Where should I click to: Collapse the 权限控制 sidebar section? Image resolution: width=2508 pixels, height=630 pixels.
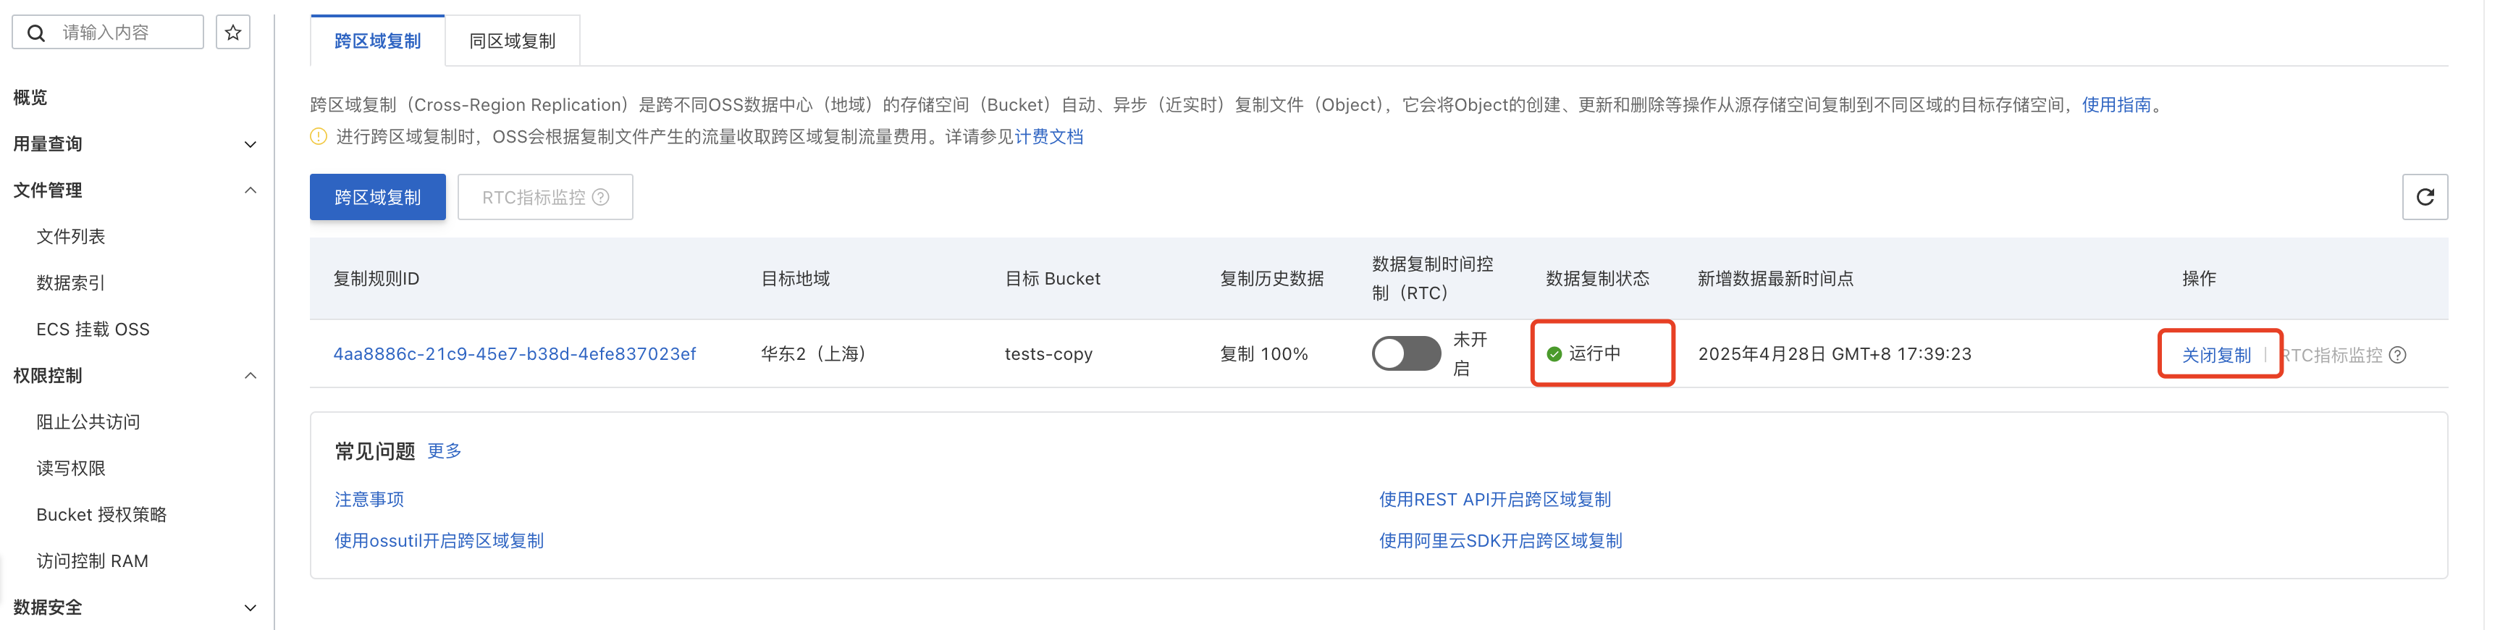251,375
